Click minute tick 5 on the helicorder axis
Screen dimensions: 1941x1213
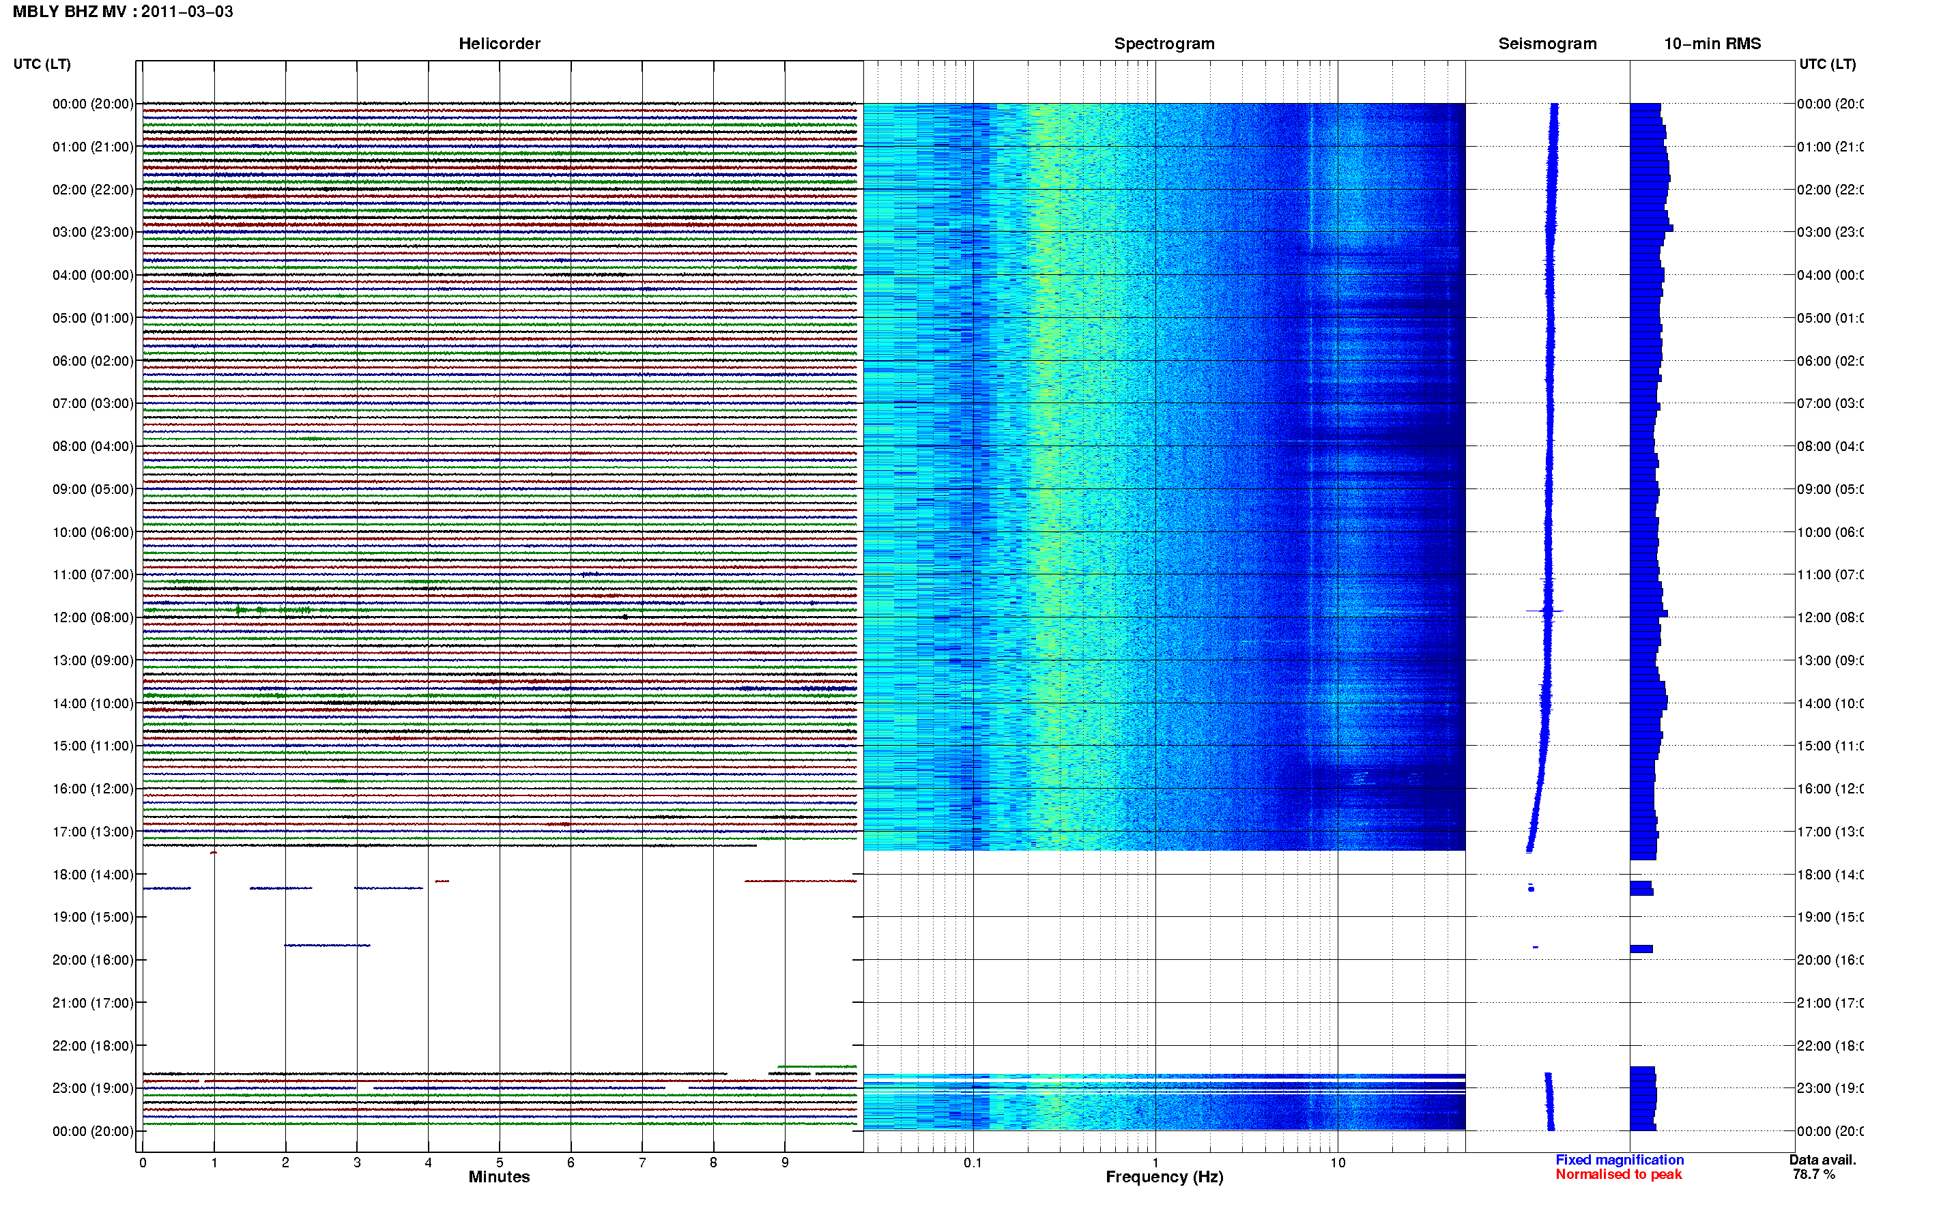click(499, 1163)
